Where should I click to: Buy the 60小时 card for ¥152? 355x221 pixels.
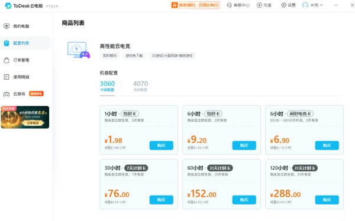coord(244,200)
